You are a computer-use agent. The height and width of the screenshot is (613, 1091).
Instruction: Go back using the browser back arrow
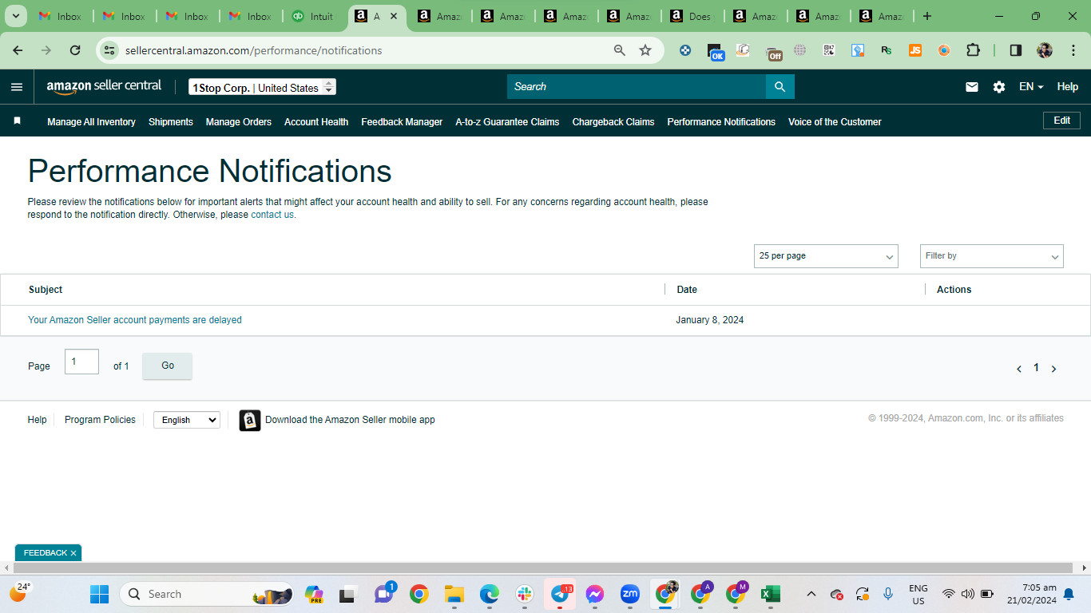(18, 50)
